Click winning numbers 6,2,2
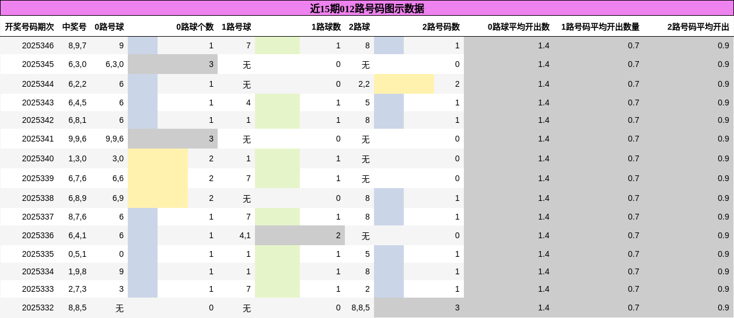734x318 pixels. coord(78,84)
